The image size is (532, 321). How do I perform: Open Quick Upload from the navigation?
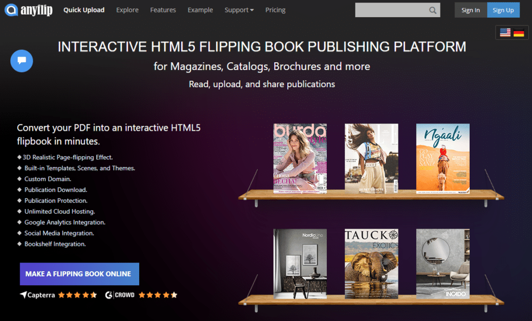(x=84, y=10)
